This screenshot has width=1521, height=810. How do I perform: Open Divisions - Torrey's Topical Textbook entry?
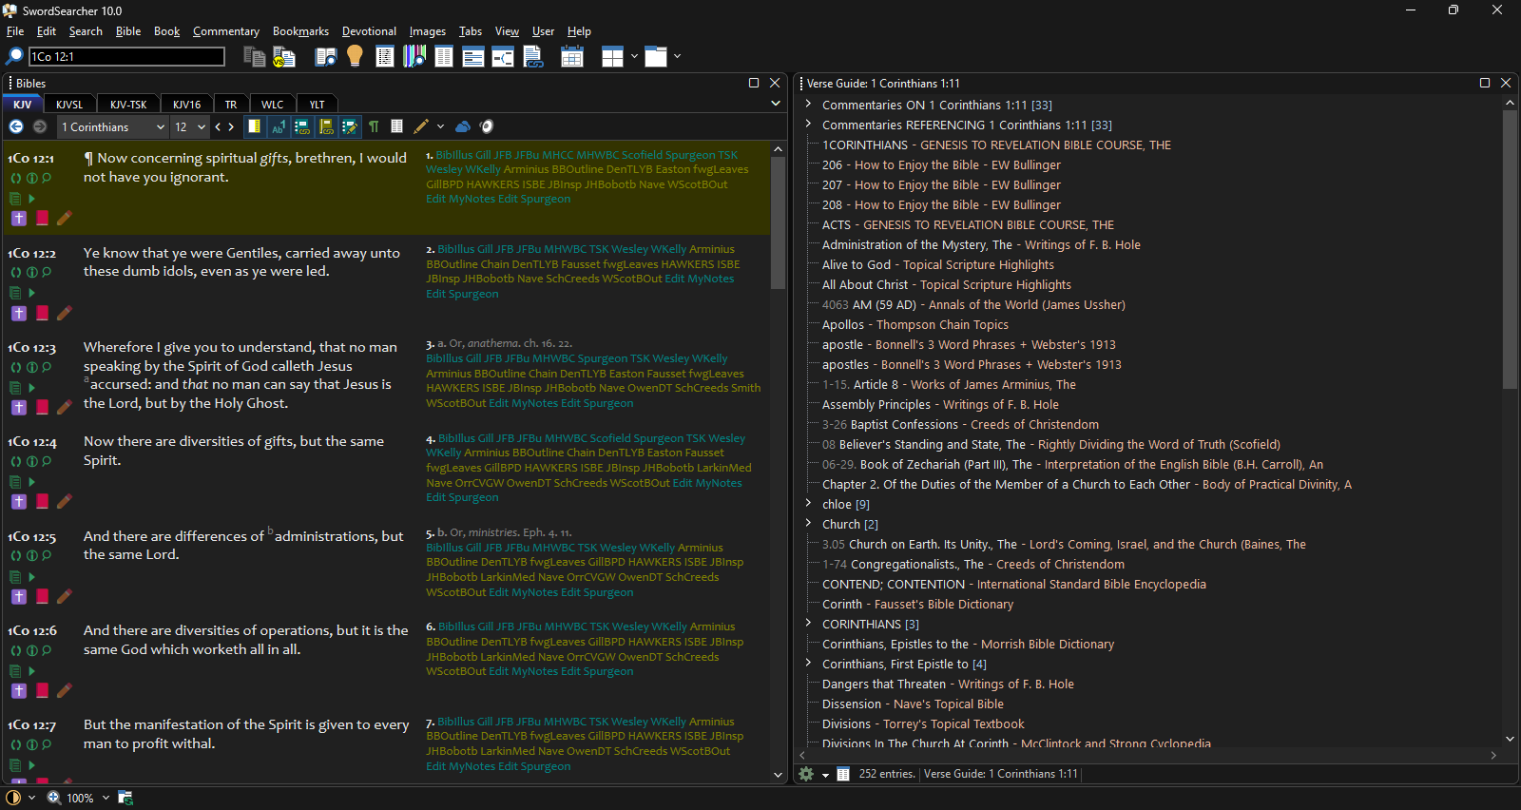923,724
